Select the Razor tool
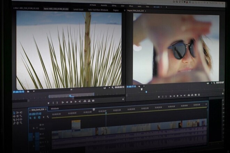The image size is (230, 153). [14, 120]
